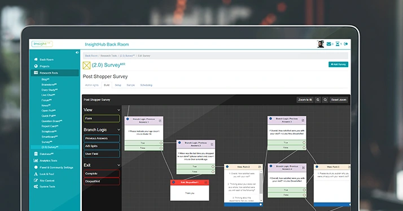The height and width of the screenshot is (211, 403).
Task: Open the hourglass pending icon
Action: (x=338, y=44)
